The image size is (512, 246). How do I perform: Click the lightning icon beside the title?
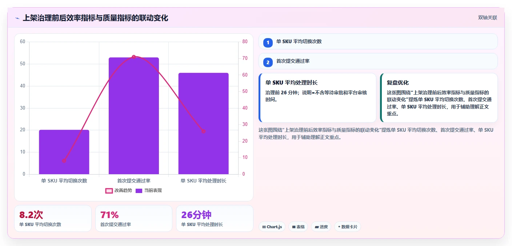[x=17, y=18]
